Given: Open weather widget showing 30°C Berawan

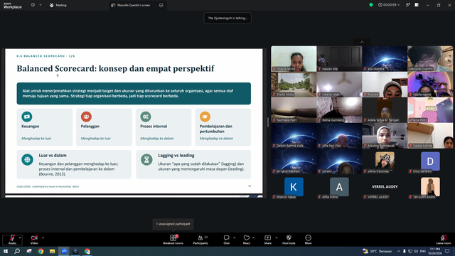Looking at the screenshot, I should tap(378, 251).
